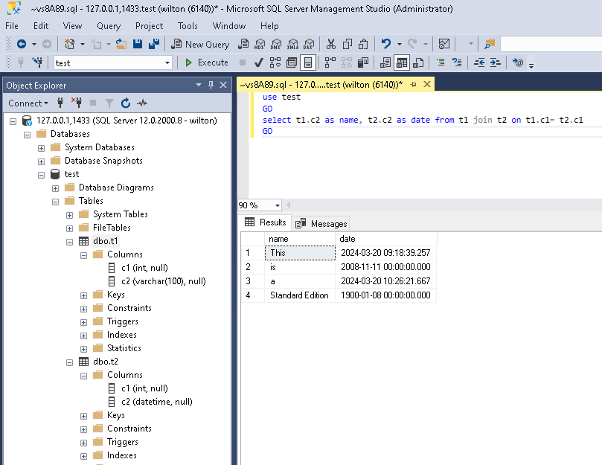Click the Cut scissors icon
602x465 pixels.
[330, 44]
